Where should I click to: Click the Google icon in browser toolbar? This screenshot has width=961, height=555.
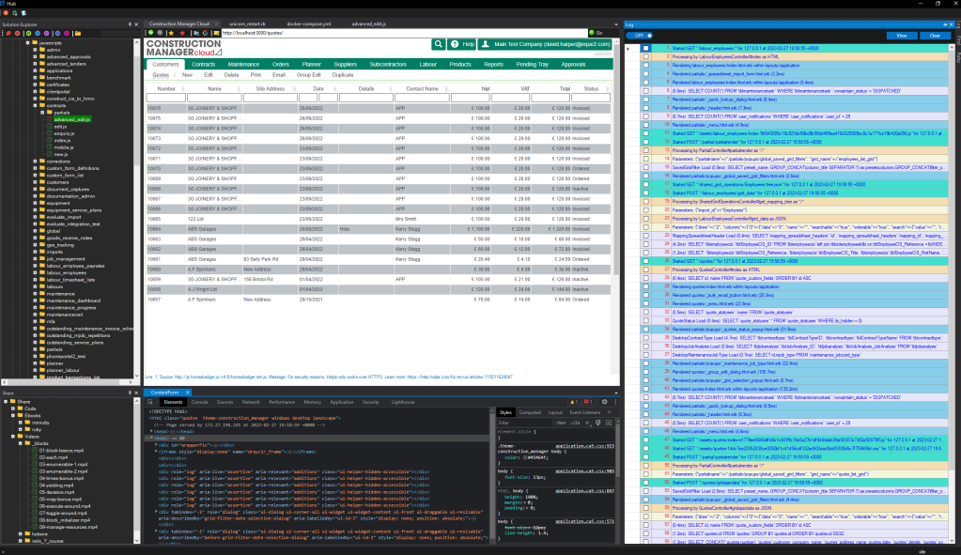(x=206, y=33)
